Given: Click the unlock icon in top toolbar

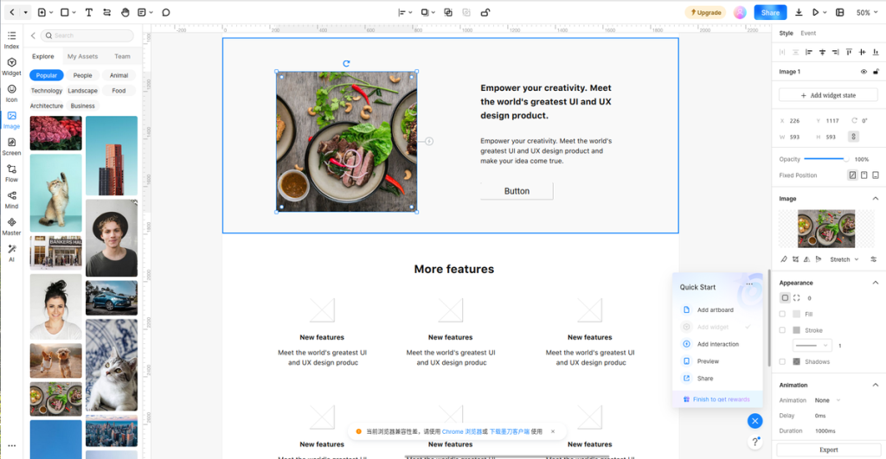Looking at the screenshot, I should (x=485, y=12).
